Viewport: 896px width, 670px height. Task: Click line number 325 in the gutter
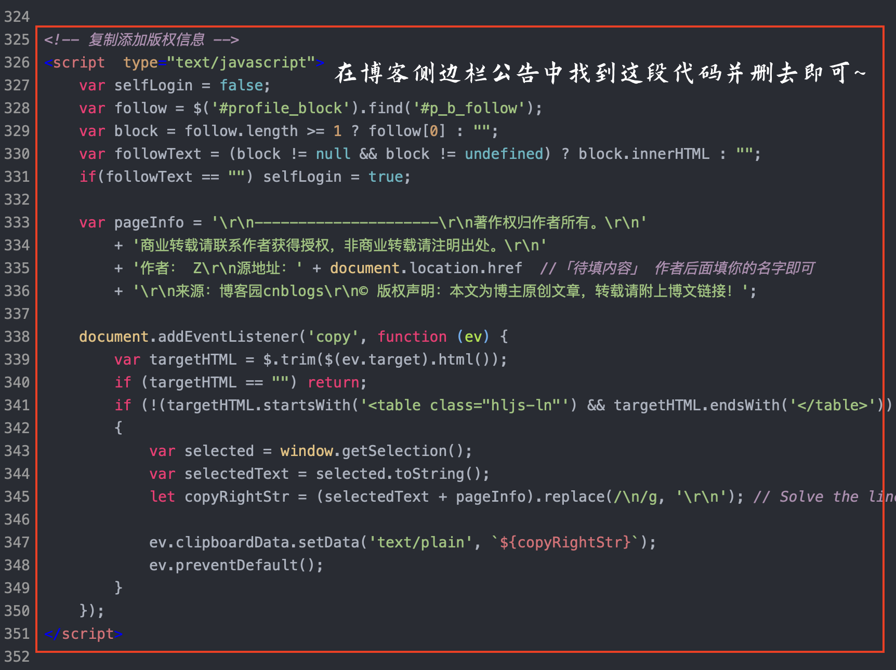point(17,39)
